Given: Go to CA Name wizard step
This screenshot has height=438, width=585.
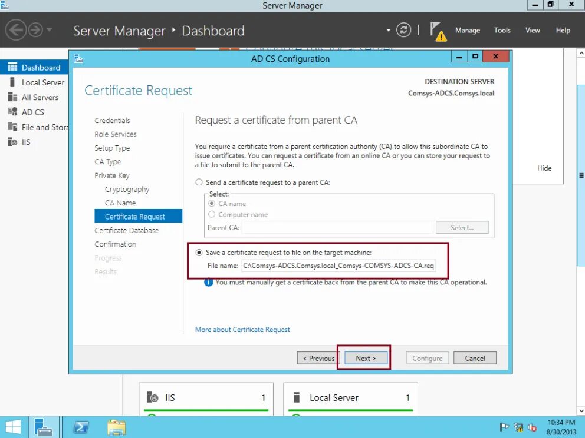Looking at the screenshot, I should [120, 203].
